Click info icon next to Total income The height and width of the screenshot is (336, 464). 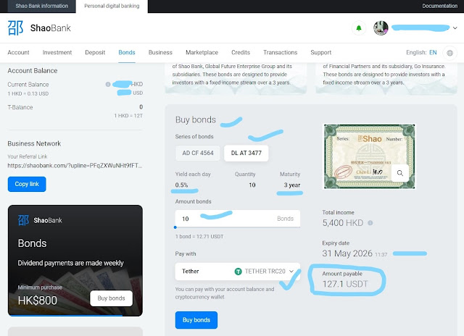[x=370, y=223]
